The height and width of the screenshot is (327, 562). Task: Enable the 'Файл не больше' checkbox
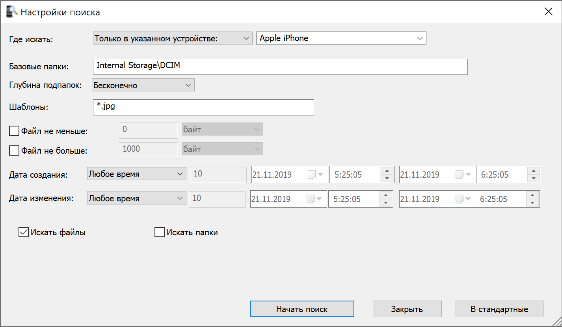click(14, 150)
